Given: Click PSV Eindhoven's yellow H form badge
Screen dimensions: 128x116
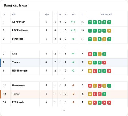Looking at the screenshot, I should (x=109, y=31).
